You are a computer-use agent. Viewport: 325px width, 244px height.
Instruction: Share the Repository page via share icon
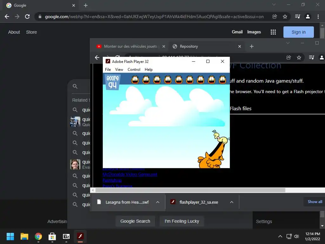point(289,58)
